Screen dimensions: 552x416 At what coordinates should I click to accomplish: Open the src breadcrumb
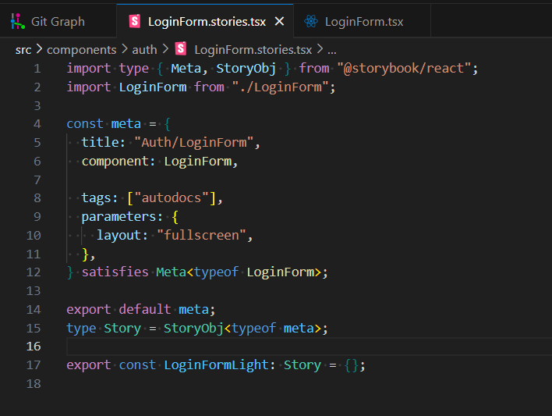pos(23,50)
